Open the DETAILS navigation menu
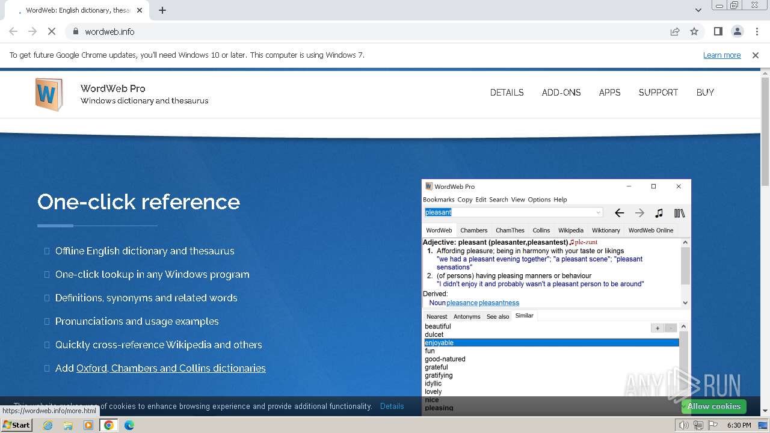Screen dimensions: 770x433 tap(507, 93)
